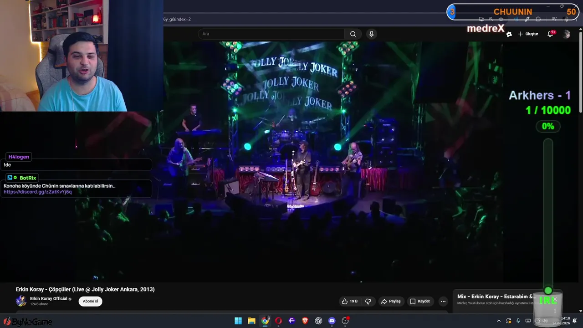Click the H4logen chat username
The height and width of the screenshot is (328, 583).
point(19,157)
